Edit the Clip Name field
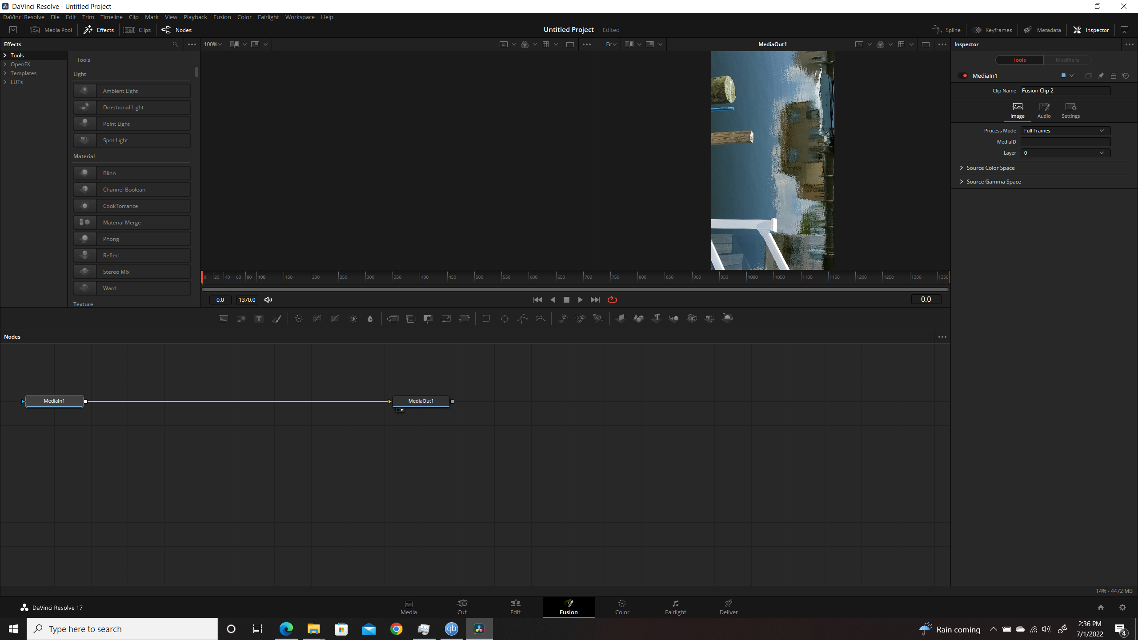This screenshot has height=640, width=1138. point(1065,91)
